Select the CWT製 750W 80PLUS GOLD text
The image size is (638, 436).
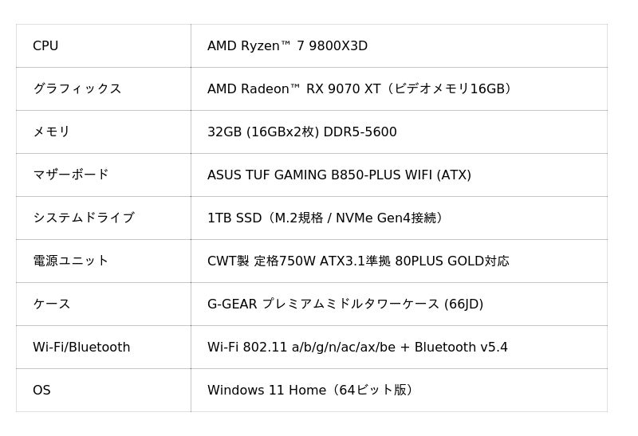coord(358,261)
